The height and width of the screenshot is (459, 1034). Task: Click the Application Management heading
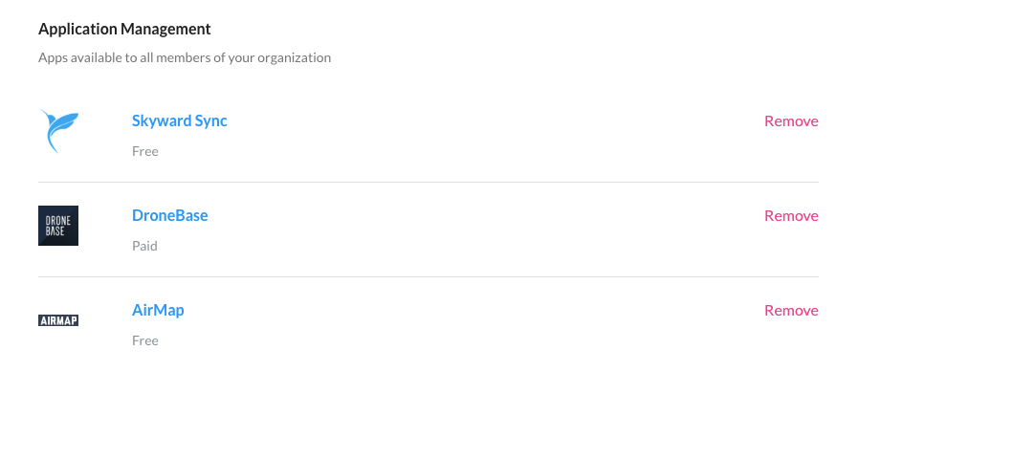coord(124,30)
